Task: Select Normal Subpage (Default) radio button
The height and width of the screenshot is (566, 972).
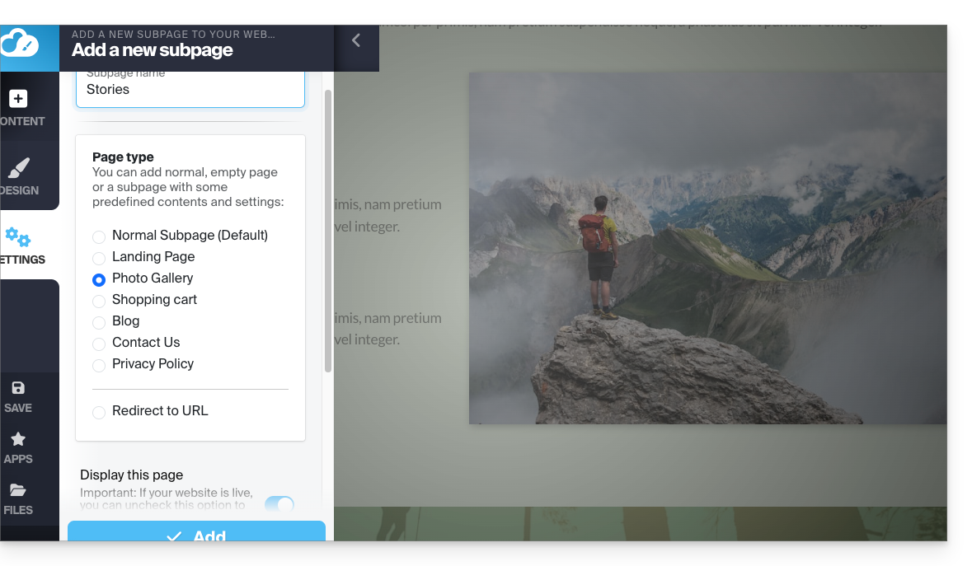Action: (99, 236)
